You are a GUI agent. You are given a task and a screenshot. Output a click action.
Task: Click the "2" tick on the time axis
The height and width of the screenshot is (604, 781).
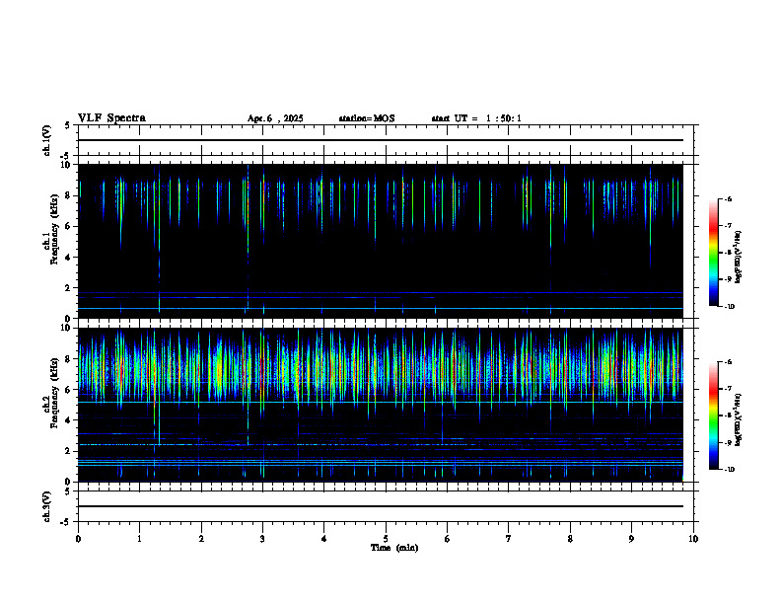[201, 539]
